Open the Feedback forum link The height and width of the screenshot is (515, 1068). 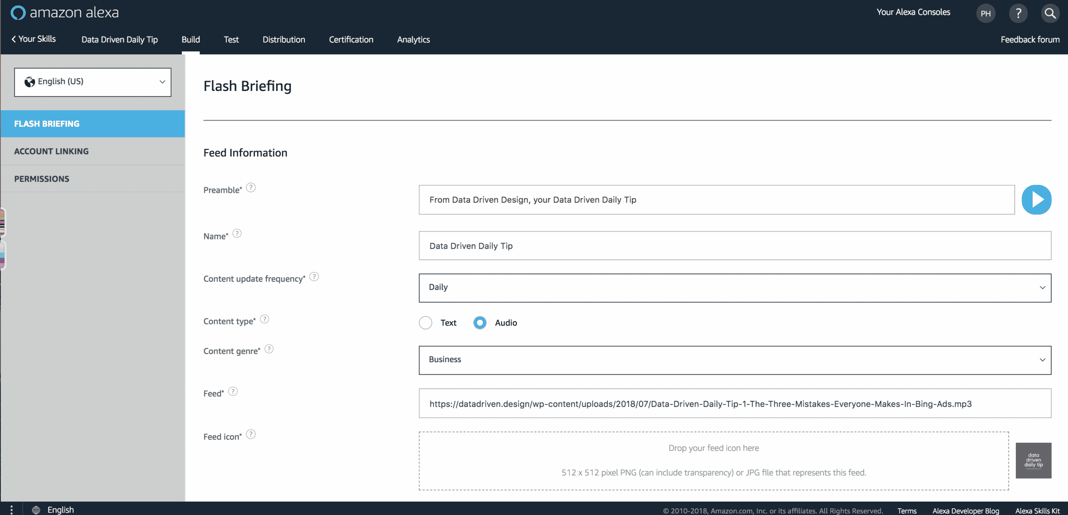pos(1030,40)
